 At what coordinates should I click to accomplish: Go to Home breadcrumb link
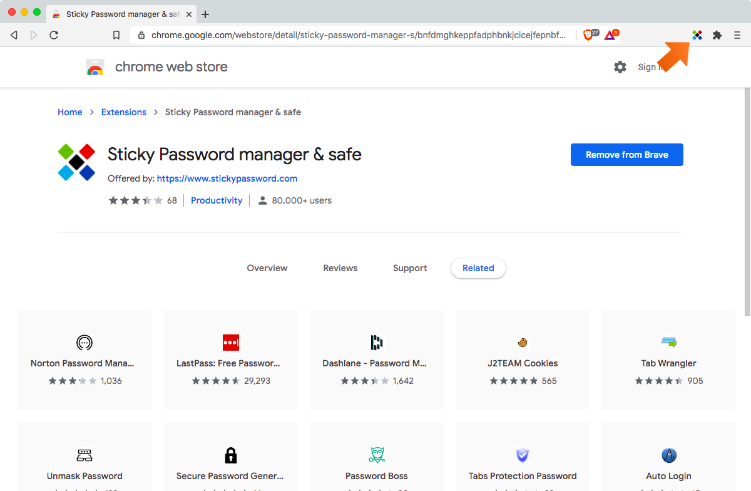pyautogui.click(x=70, y=112)
